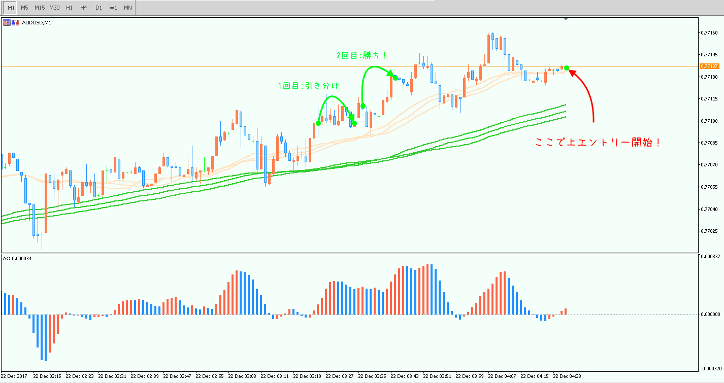Viewport: 724px width, 383px height.
Task: Click the AO 0.000034 indicator label
Action: click(x=17, y=259)
